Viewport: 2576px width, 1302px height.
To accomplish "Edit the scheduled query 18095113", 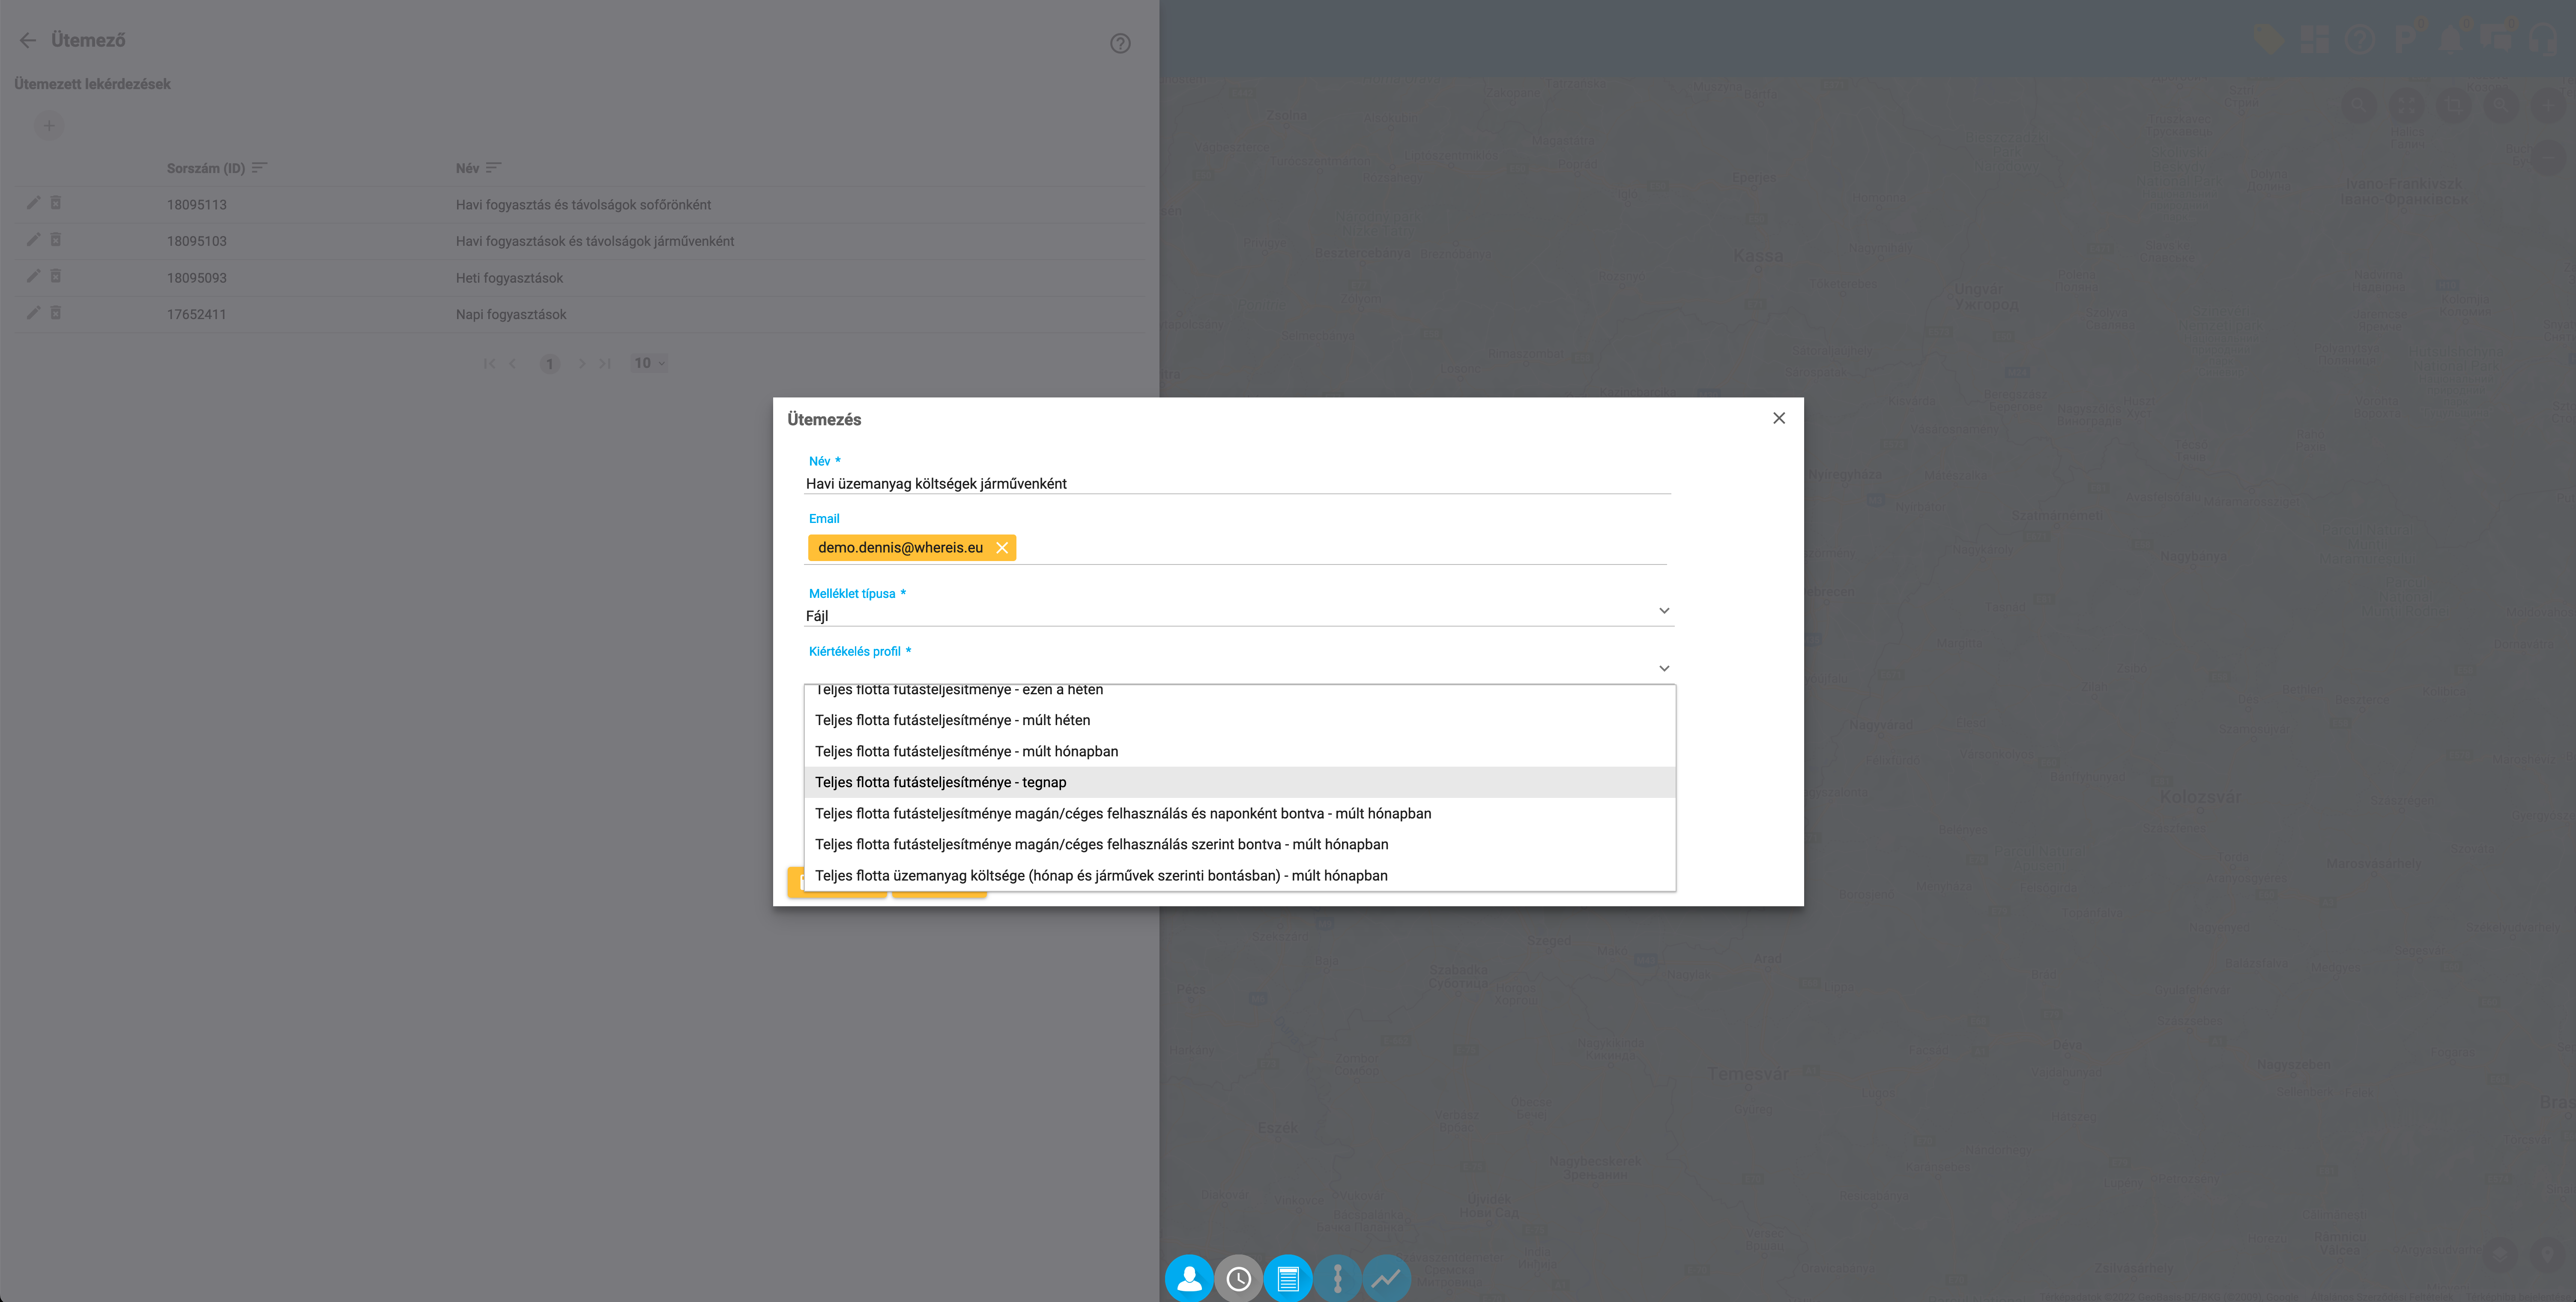I will [x=33, y=203].
